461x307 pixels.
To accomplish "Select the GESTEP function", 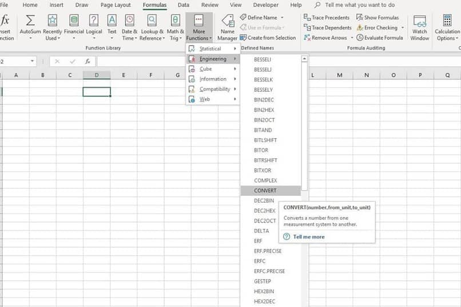I will 271,281.
